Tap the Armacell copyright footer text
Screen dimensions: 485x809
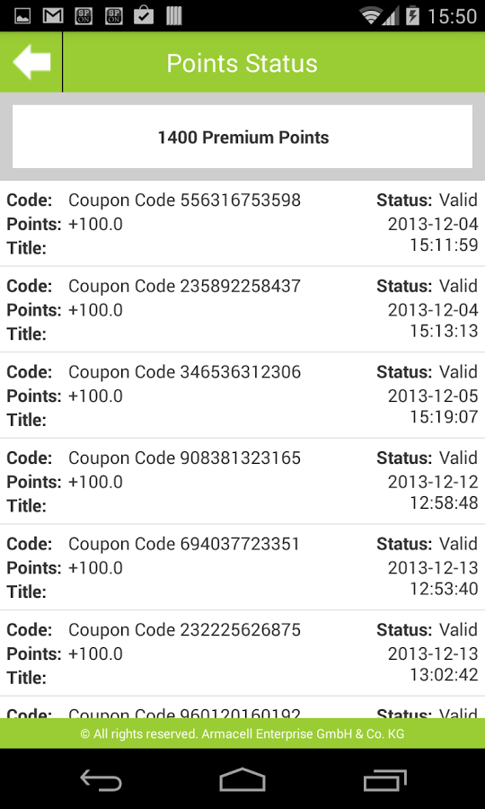(x=242, y=733)
